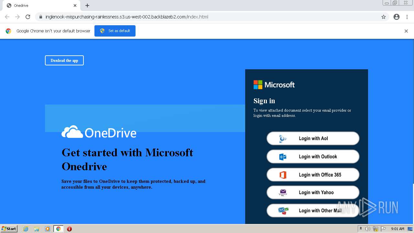The image size is (414, 233).
Task: Click the Action Center flag icon
Action: (383, 229)
